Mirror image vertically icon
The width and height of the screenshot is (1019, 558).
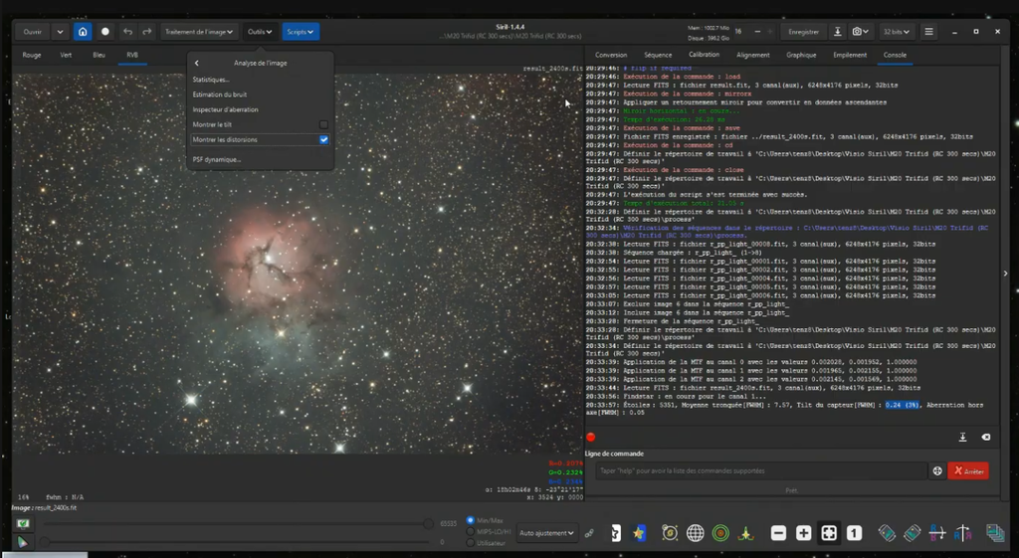coord(962,533)
